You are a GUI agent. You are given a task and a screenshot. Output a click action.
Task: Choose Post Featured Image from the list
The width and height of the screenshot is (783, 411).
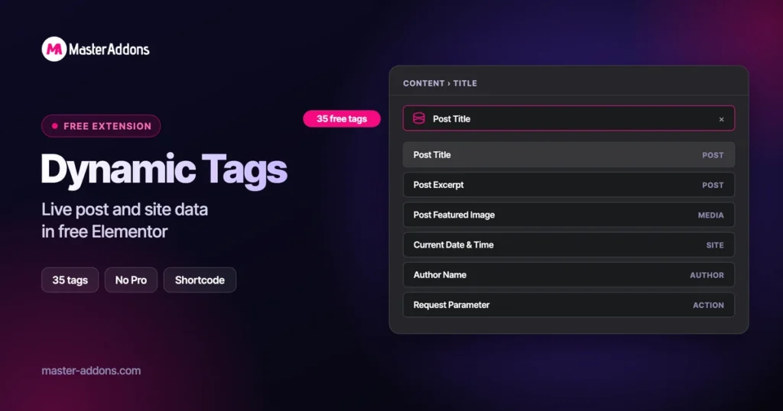pyautogui.click(x=569, y=215)
